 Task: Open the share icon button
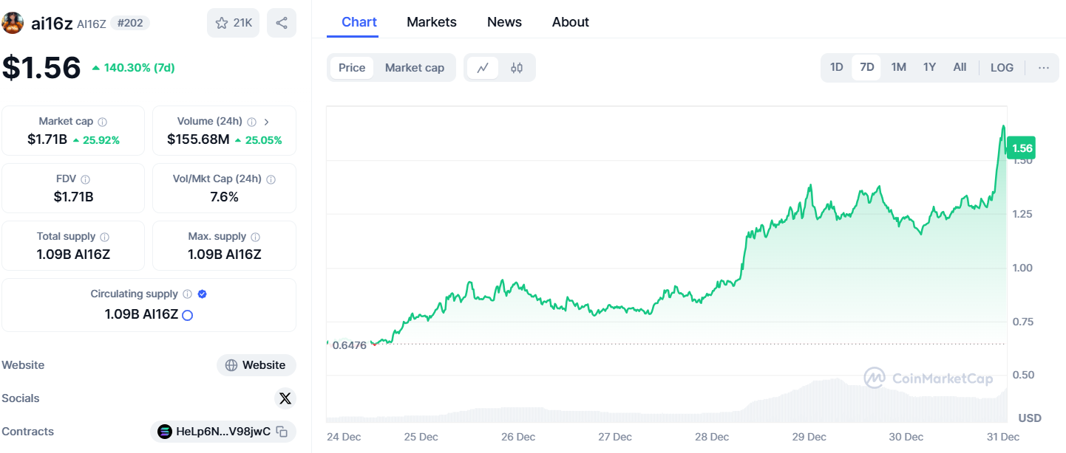(x=282, y=23)
